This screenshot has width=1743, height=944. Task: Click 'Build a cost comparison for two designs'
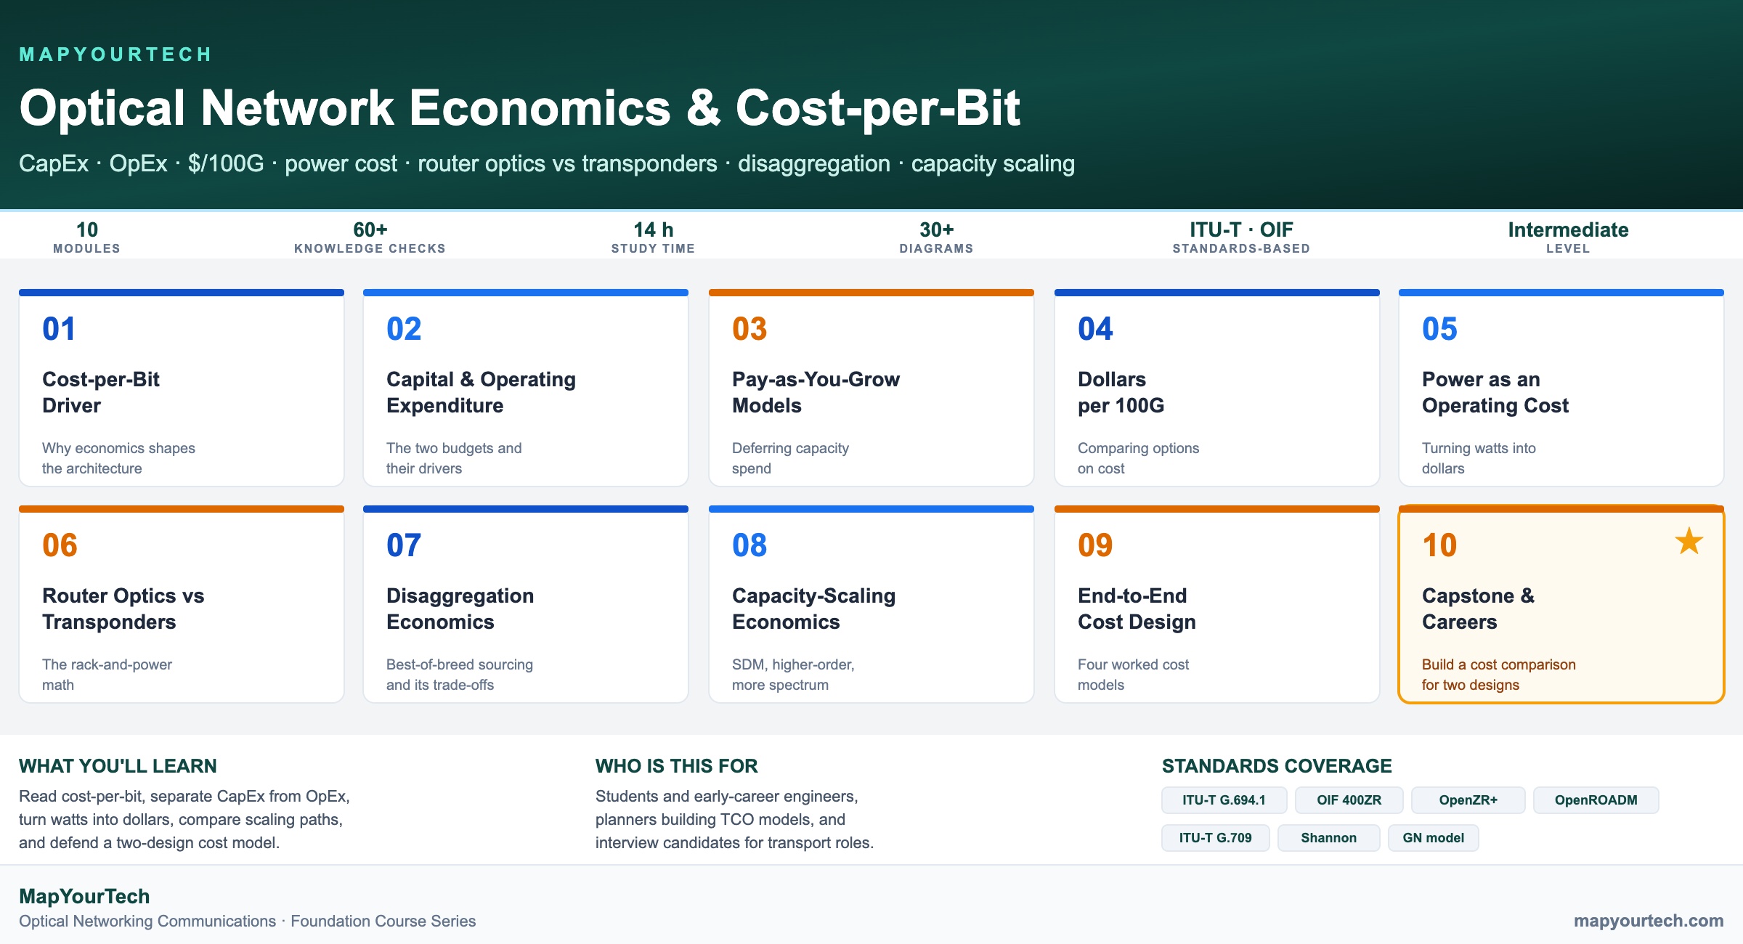pyautogui.click(x=1499, y=675)
